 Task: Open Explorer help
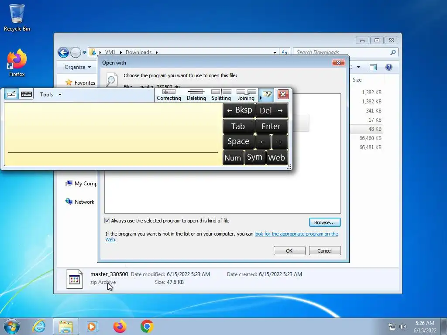point(389,67)
